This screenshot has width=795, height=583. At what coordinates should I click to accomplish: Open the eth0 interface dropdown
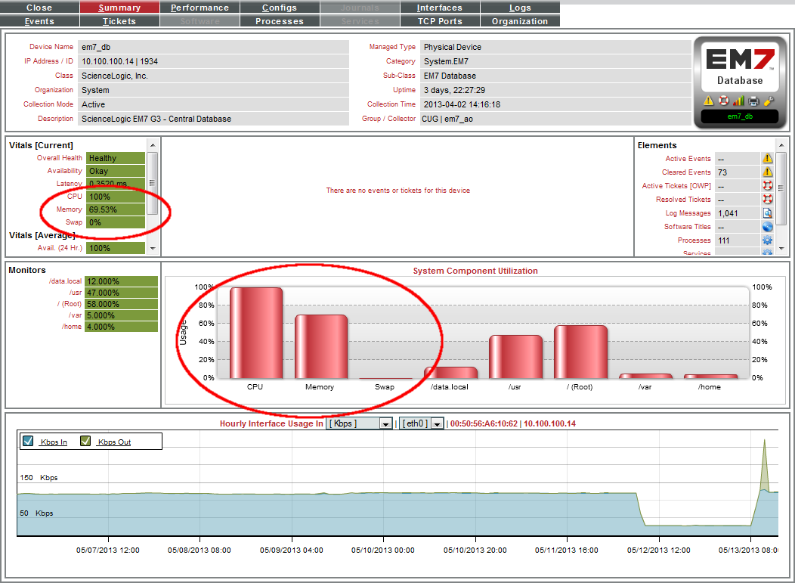[x=422, y=423]
